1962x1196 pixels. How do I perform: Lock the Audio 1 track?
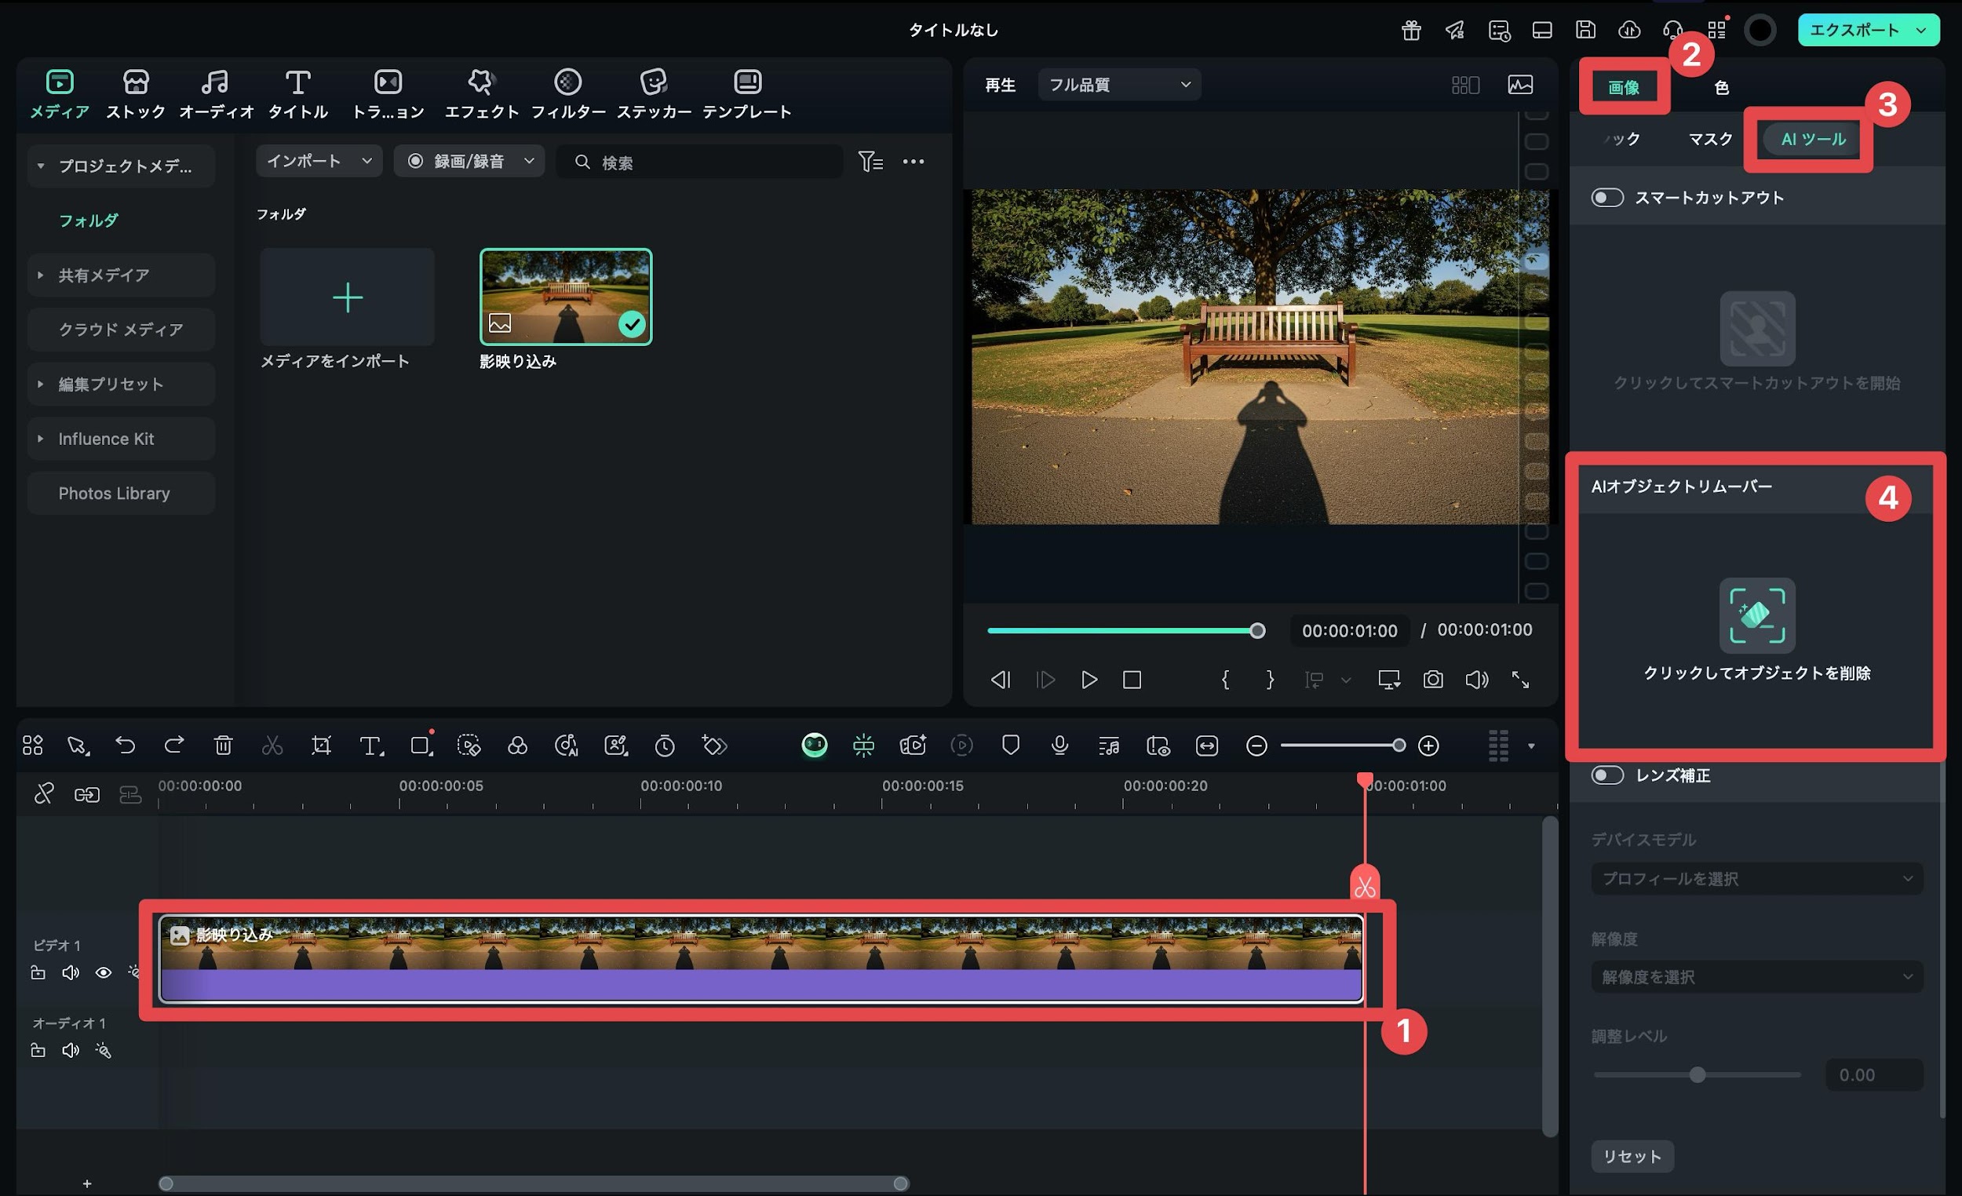tap(38, 1050)
